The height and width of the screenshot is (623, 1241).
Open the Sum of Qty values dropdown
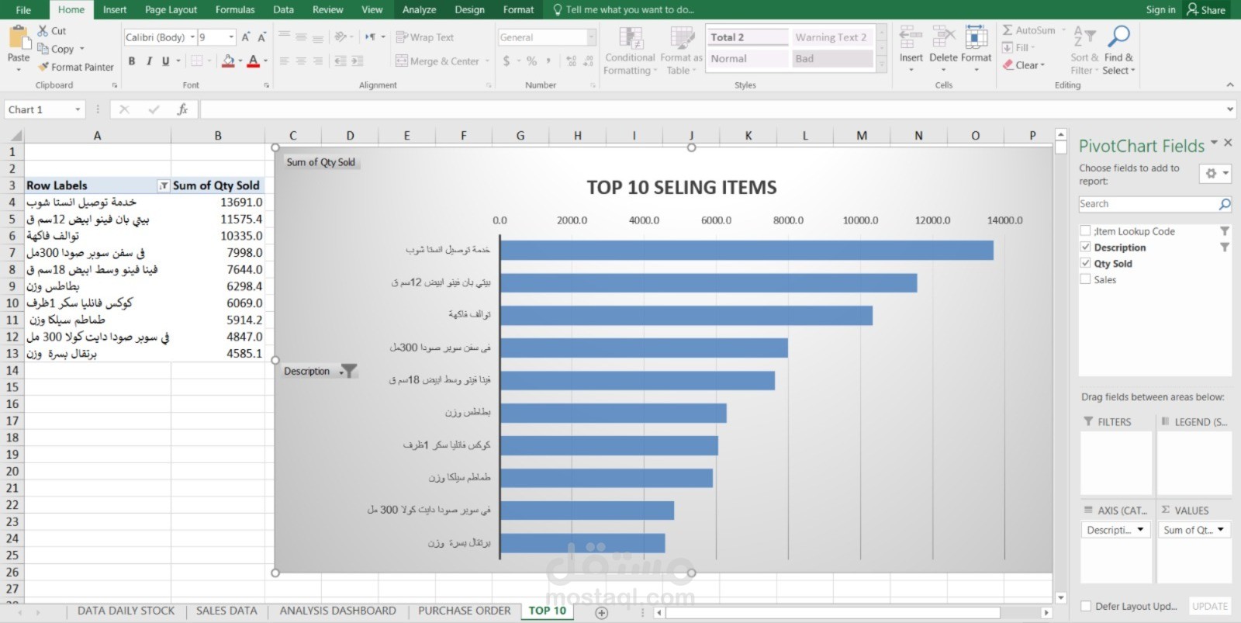pos(1220,530)
